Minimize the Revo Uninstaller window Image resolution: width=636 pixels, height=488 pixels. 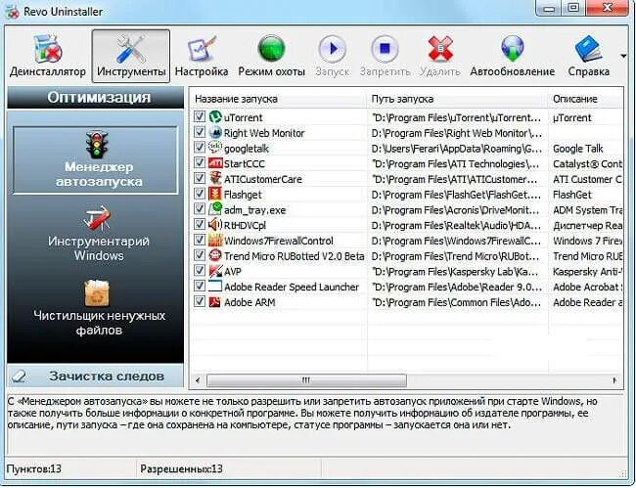pyautogui.click(x=549, y=8)
